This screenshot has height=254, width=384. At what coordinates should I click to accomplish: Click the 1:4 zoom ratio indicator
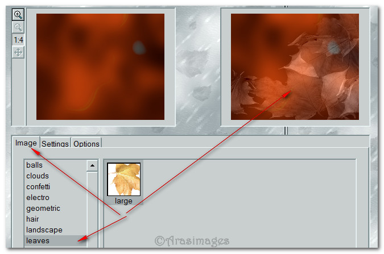[18, 40]
